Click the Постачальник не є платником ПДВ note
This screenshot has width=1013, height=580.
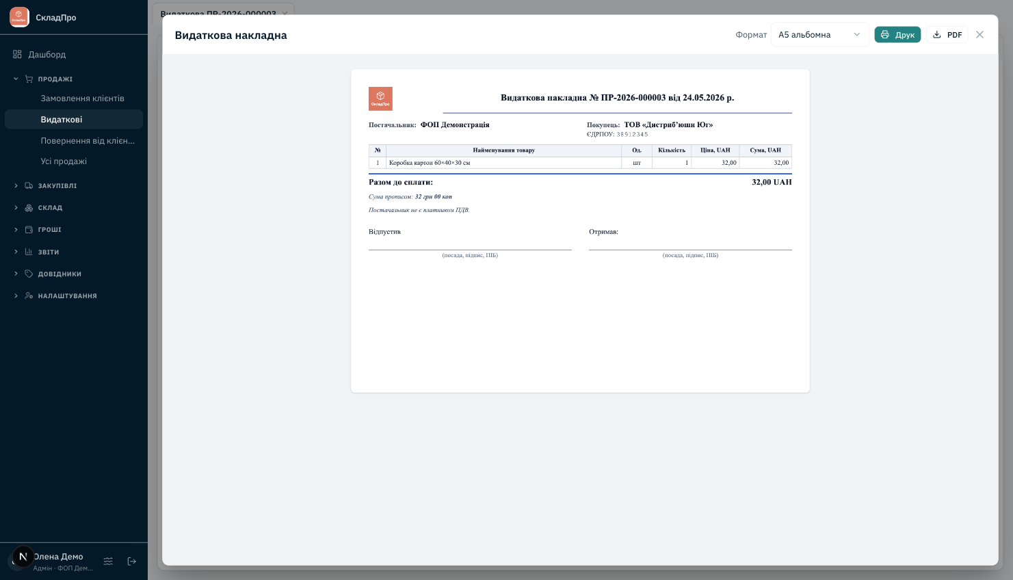pos(419,210)
